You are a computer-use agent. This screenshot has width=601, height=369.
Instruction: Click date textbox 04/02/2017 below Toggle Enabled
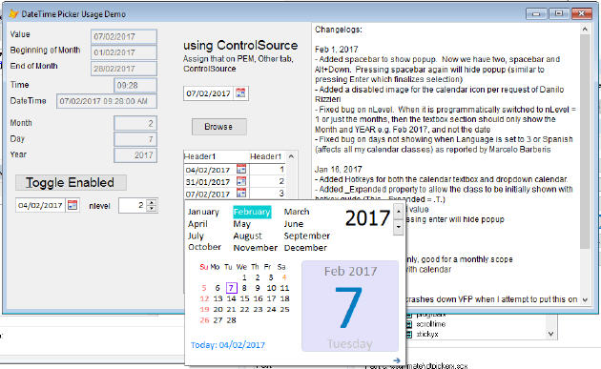pyautogui.click(x=41, y=205)
